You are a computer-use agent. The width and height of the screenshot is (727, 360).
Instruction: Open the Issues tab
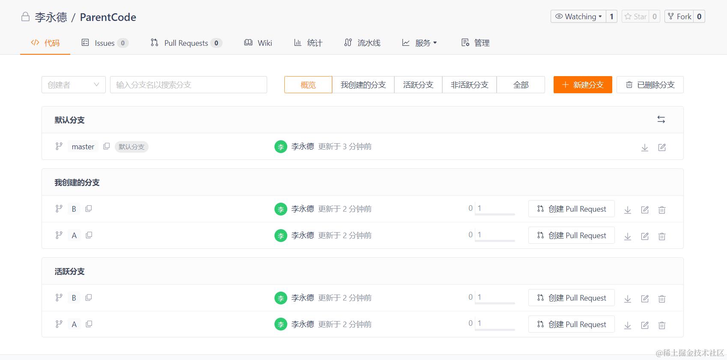[x=105, y=43]
